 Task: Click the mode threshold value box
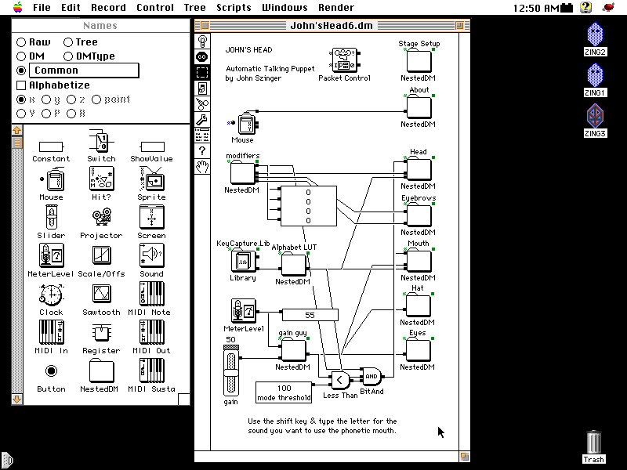(284, 392)
